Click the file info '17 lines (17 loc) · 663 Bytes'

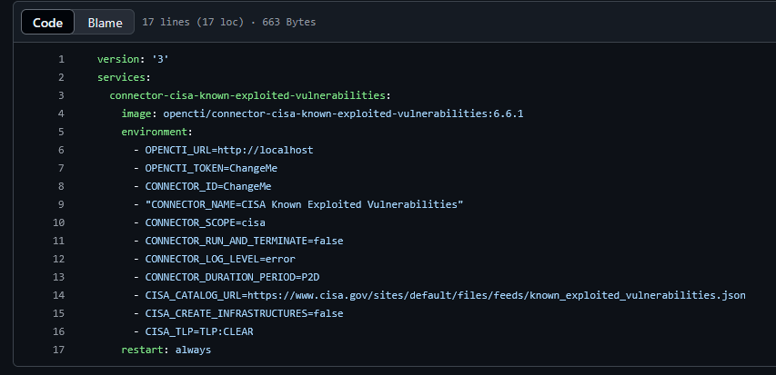pos(228,22)
